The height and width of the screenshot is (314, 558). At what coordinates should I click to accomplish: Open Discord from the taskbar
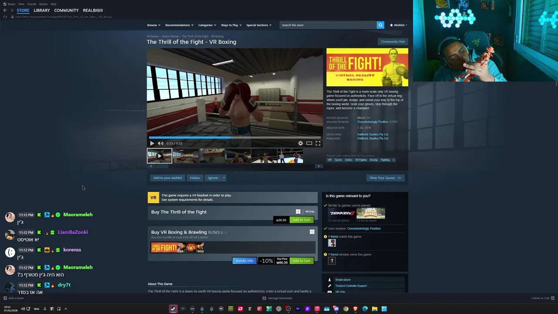click(336, 309)
